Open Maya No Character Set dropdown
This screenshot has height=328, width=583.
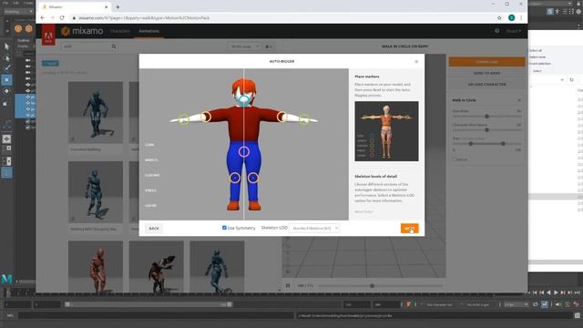pyautogui.click(x=439, y=304)
